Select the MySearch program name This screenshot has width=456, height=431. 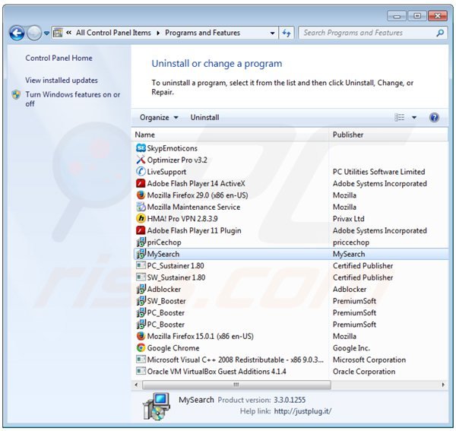point(163,254)
